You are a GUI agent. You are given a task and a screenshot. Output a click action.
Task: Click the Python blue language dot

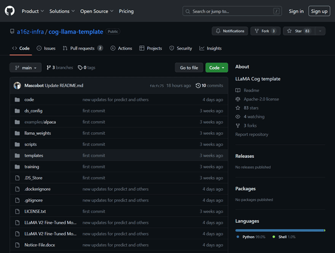238,237
